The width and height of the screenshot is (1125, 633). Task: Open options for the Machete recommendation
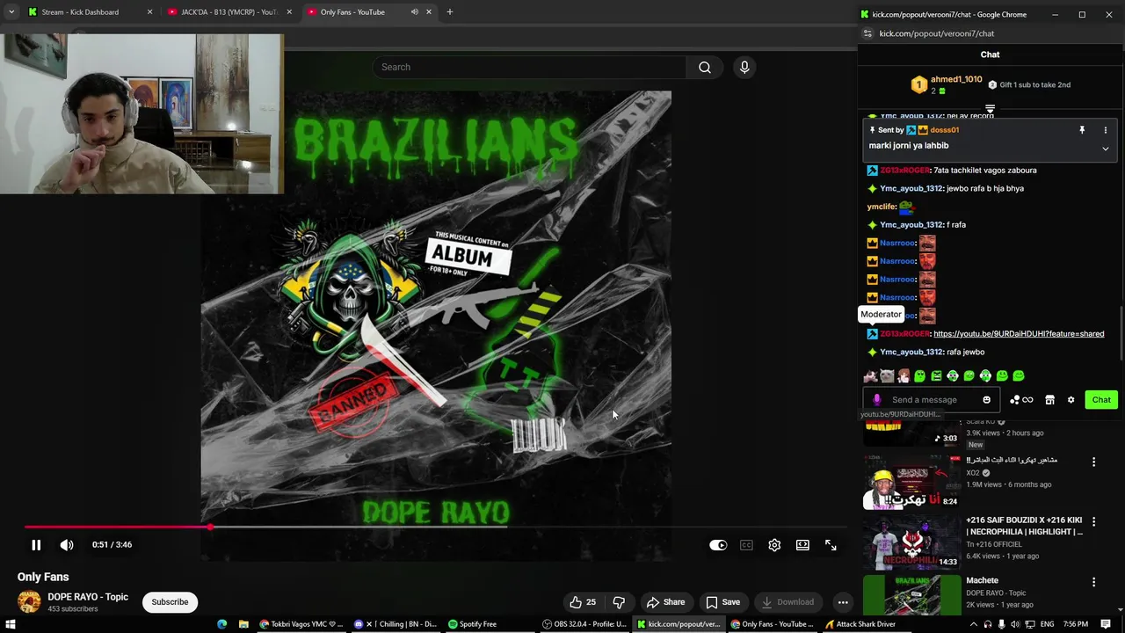pyautogui.click(x=1093, y=582)
